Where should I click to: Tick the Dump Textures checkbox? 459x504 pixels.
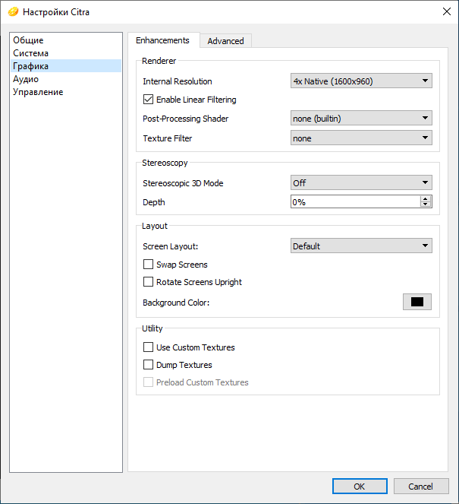pos(148,364)
